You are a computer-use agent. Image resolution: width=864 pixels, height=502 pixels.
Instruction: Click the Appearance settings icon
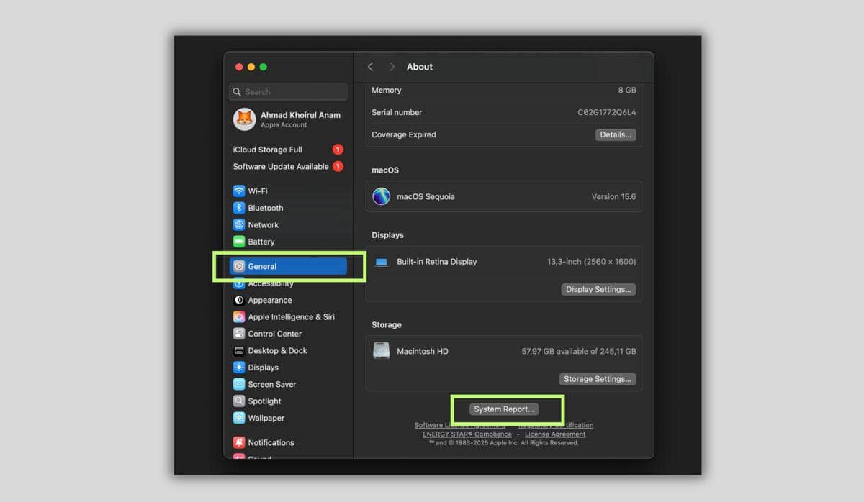pos(240,300)
